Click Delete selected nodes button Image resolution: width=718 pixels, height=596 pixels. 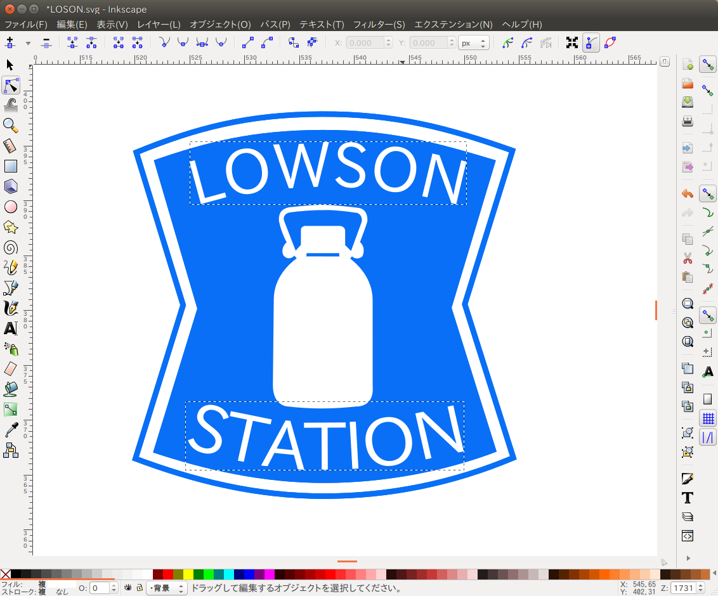click(x=46, y=43)
